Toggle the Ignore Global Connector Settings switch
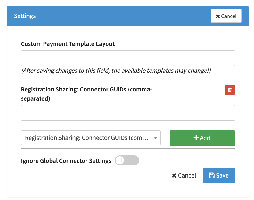The height and width of the screenshot is (200, 254). 127,160
